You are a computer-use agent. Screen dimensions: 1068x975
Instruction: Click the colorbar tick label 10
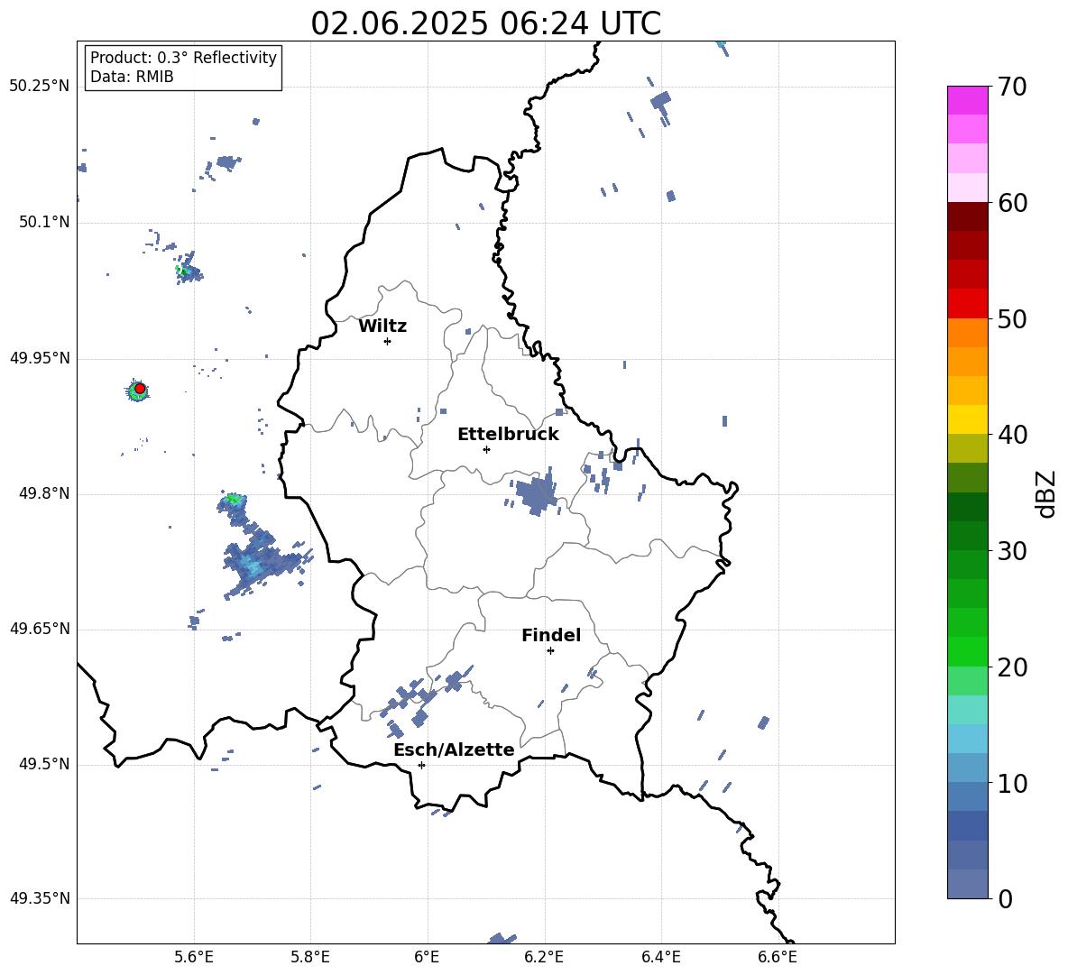tap(1012, 783)
